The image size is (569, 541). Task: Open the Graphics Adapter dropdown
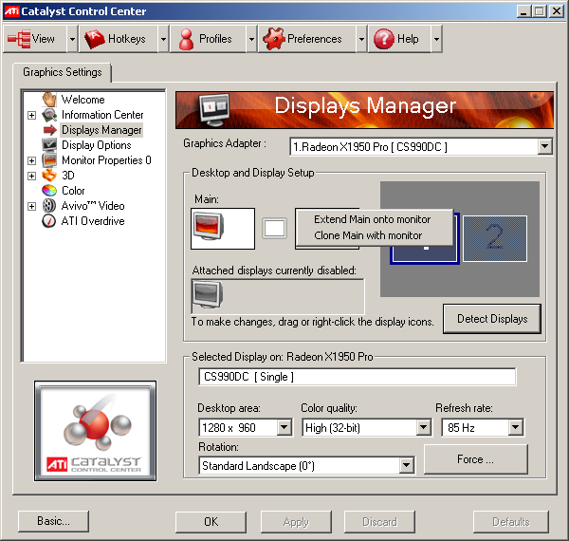click(544, 147)
